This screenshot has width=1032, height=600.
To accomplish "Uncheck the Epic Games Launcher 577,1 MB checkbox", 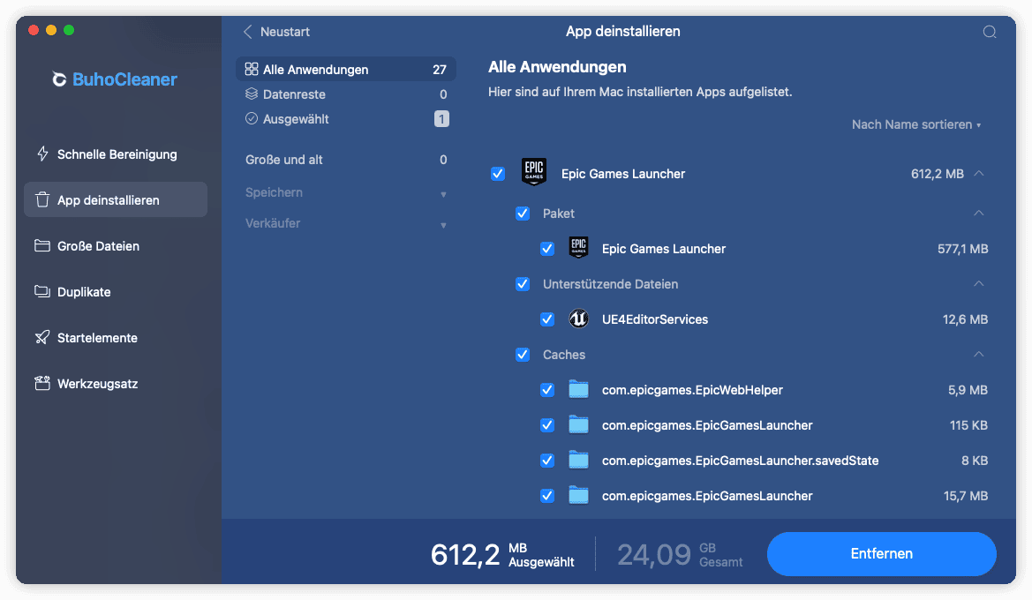I will tap(547, 249).
